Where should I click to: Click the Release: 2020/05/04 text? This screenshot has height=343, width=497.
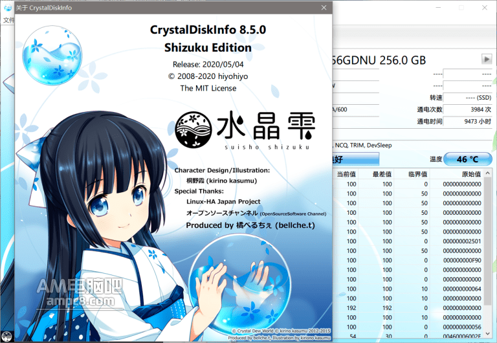tap(208, 64)
